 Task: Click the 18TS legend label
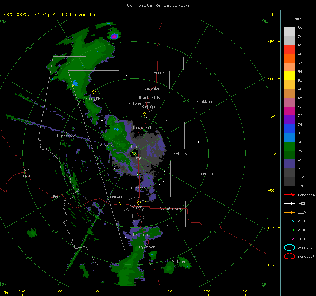tap(302, 239)
